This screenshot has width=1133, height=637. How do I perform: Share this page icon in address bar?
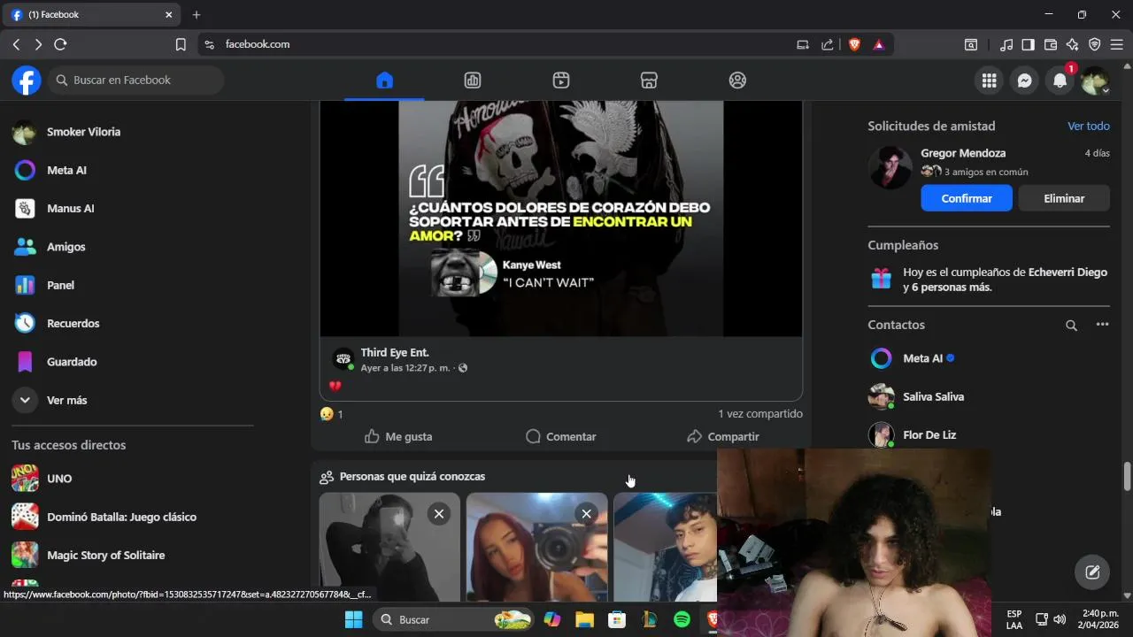[828, 44]
